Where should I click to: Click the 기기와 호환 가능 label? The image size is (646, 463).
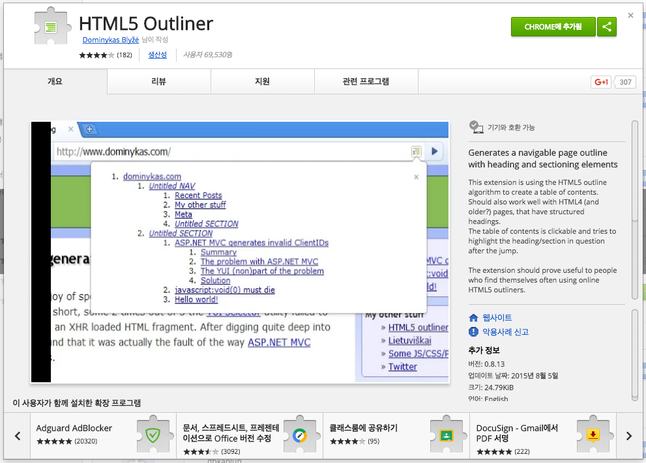[511, 128]
